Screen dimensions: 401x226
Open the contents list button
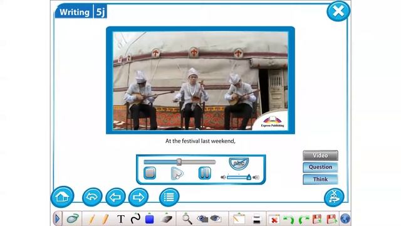[x=169, y=197]
